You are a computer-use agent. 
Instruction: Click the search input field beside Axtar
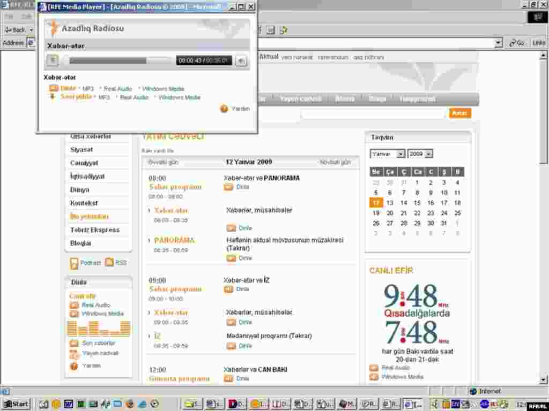tap(373, 113)
